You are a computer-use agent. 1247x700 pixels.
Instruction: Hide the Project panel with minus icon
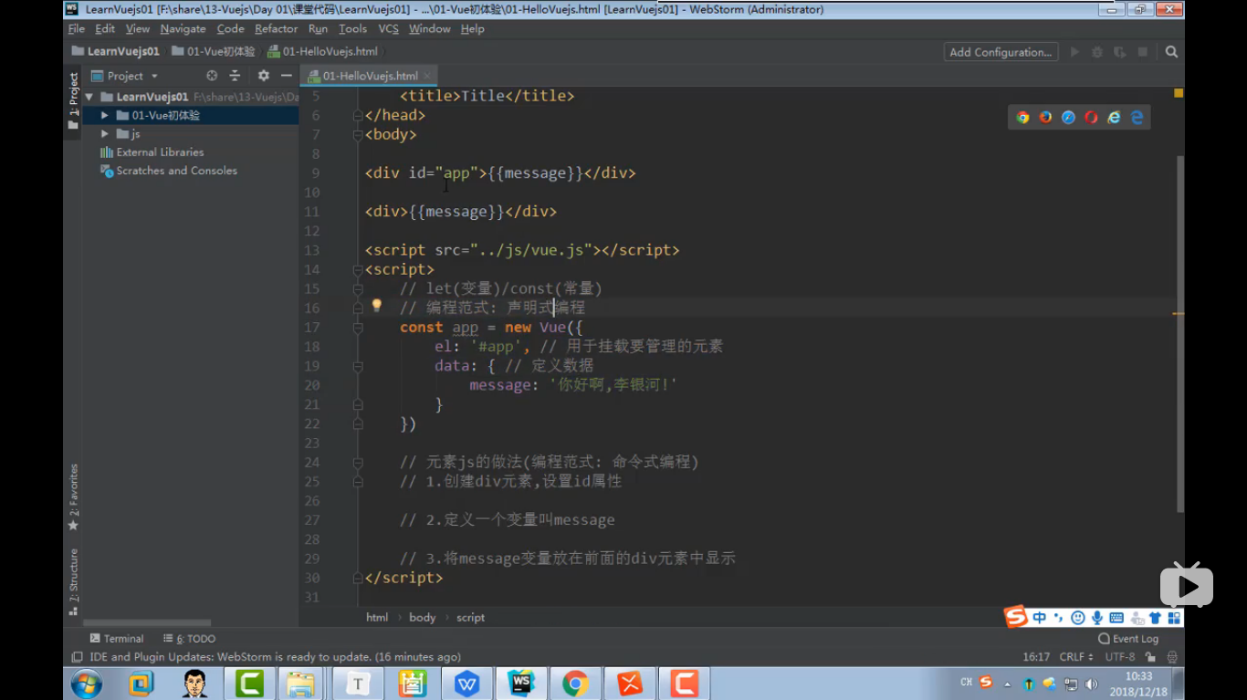coord(286,76)
